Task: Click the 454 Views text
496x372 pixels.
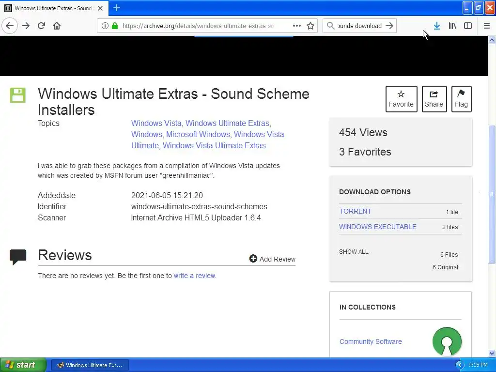Action: (363, 132)
